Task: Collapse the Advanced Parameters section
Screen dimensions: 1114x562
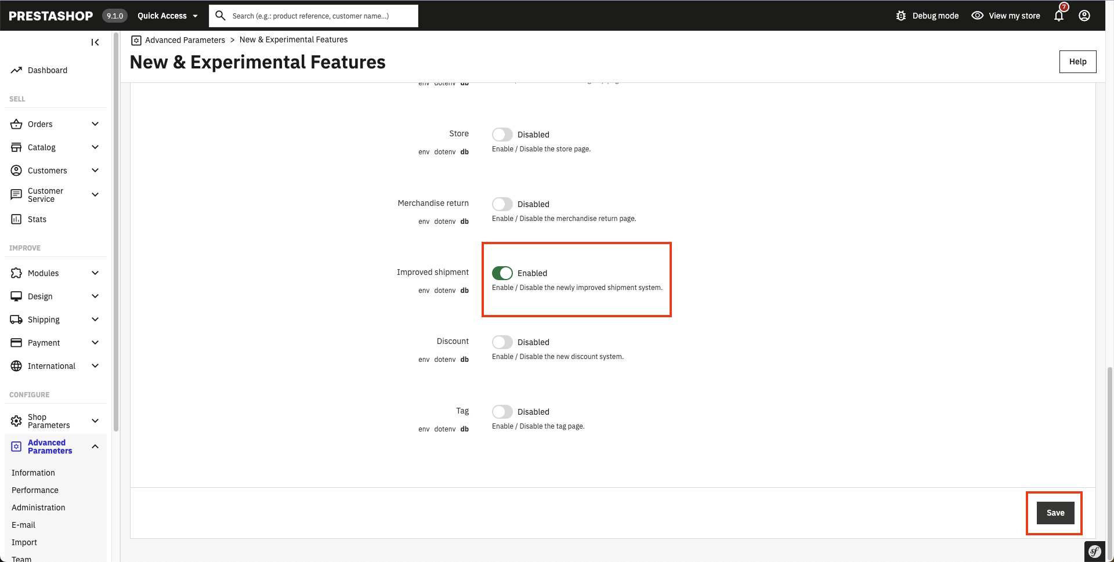Action: (x=95, y=446)
